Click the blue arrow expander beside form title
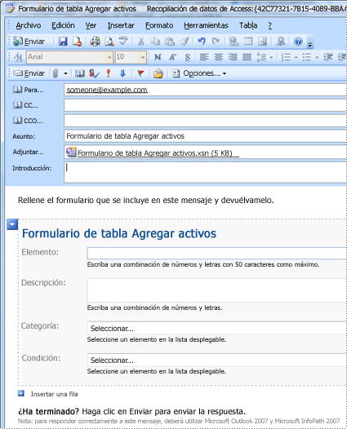 tap(12, 224)
